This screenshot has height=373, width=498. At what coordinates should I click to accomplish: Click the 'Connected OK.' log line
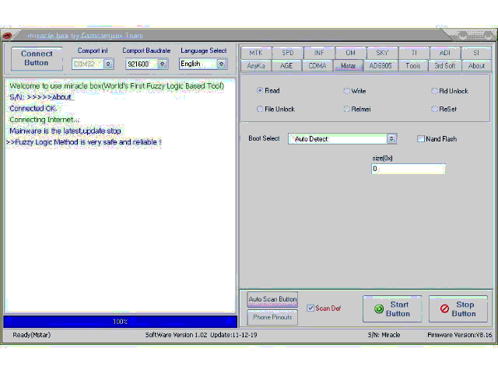(33, 109)
